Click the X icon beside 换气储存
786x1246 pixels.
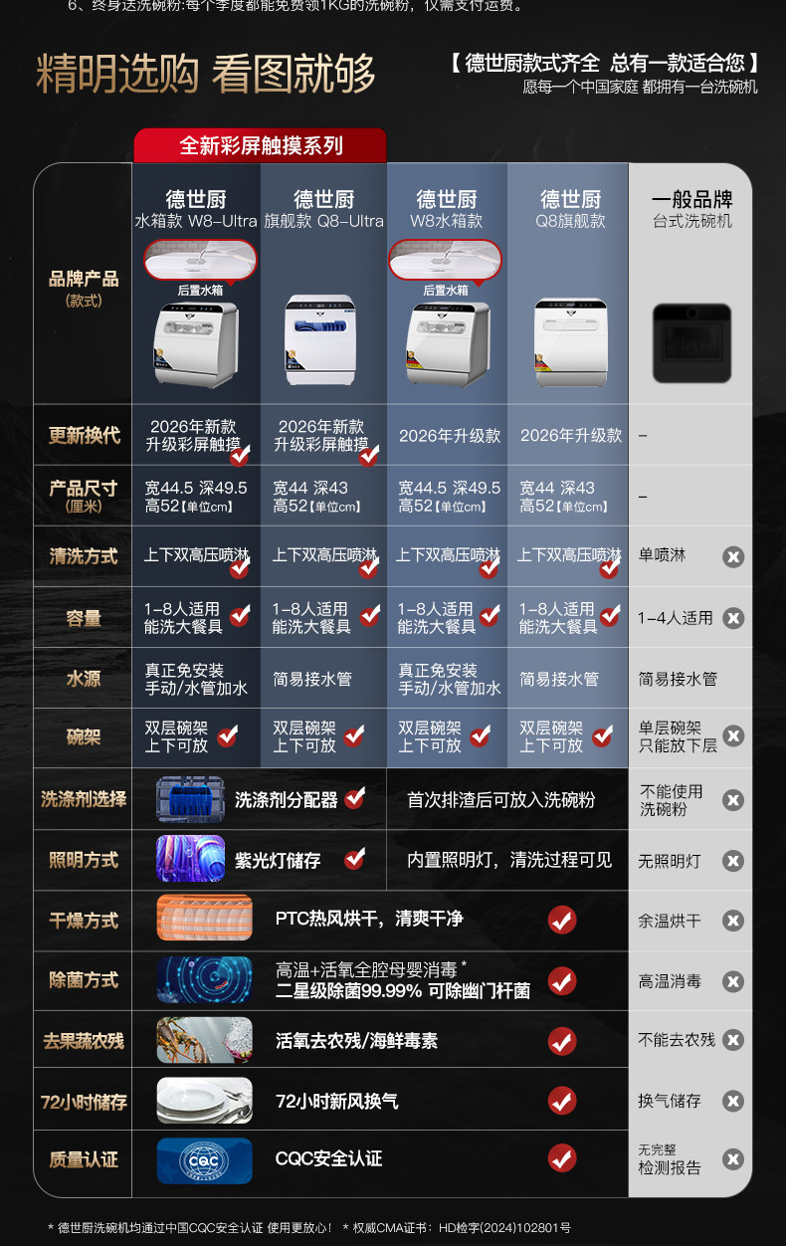coord(733,1101)
